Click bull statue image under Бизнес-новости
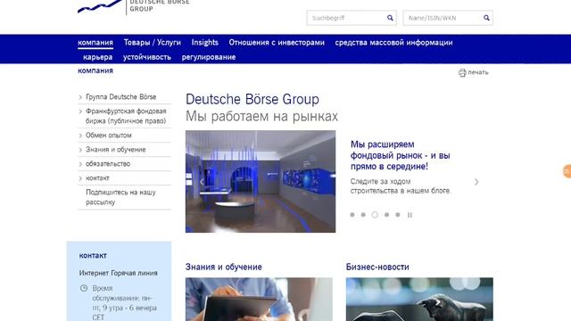The width and height of the screenshot is (571, 321). pyautogui.click(x=419, y=300)
